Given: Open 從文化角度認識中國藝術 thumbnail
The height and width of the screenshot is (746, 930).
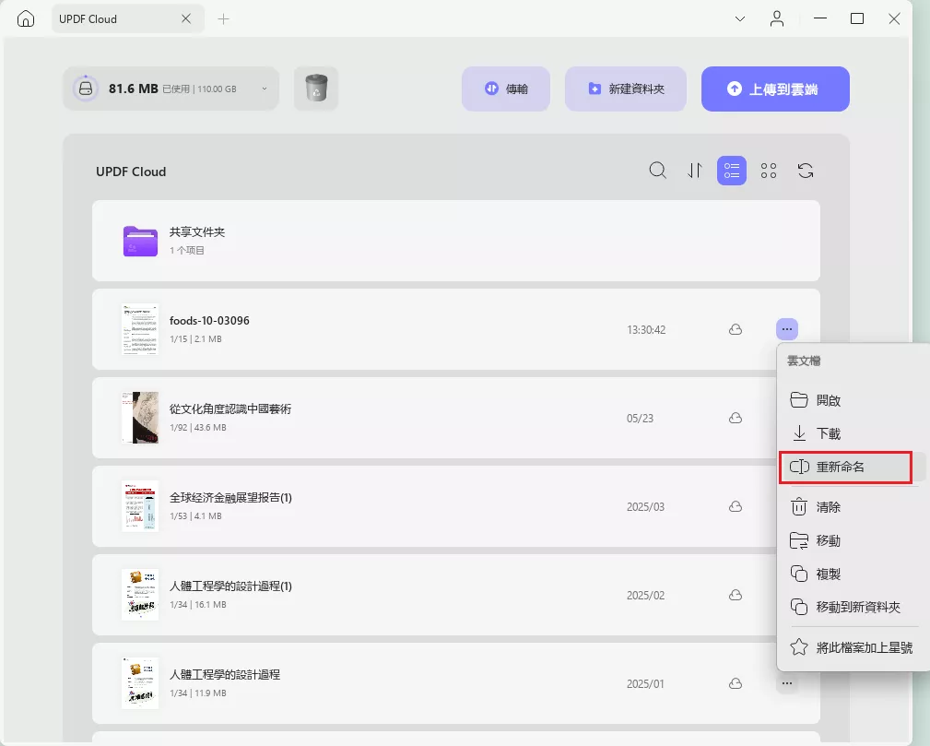Looking at the screenshot, I should coord(140,418).
